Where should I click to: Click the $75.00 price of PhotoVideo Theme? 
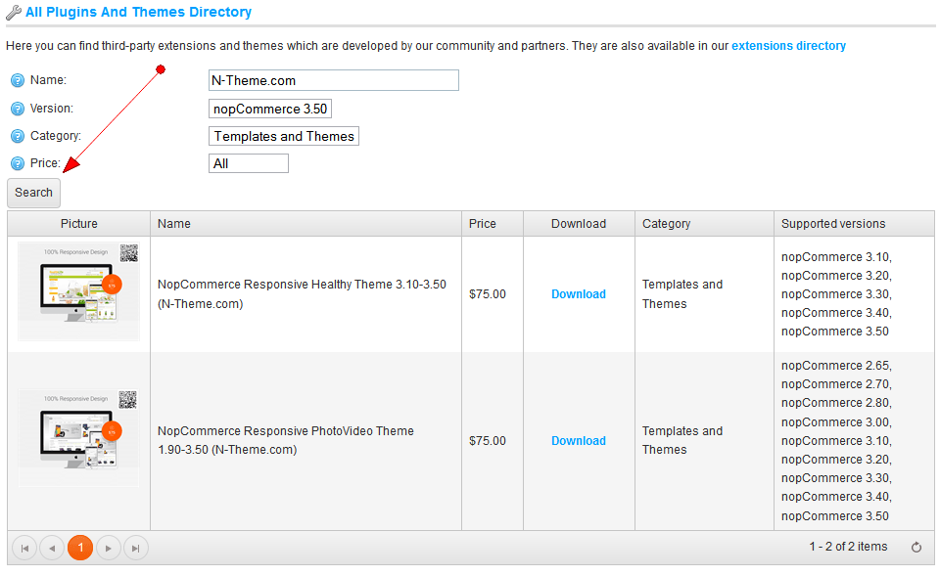488,441
